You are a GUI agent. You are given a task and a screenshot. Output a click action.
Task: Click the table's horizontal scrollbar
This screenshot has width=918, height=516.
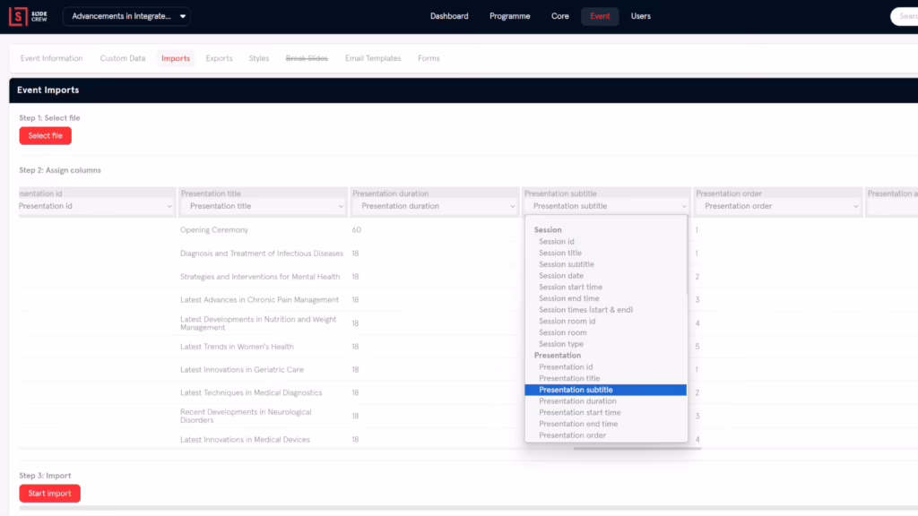tap(637, 449)
